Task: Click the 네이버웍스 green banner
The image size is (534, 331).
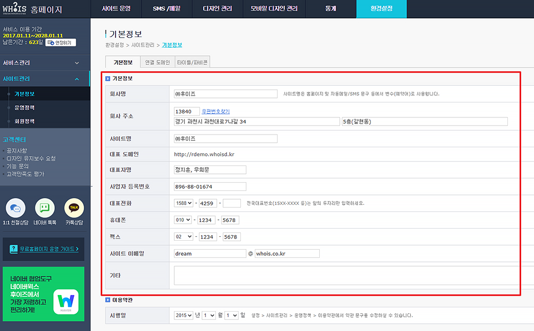Action: (x=44, y=294)
